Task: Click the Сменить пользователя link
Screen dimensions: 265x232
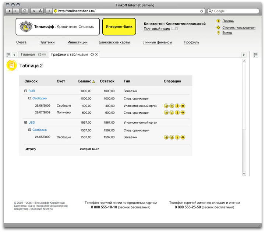Action: pyautogui.click(x=239, y=28)
